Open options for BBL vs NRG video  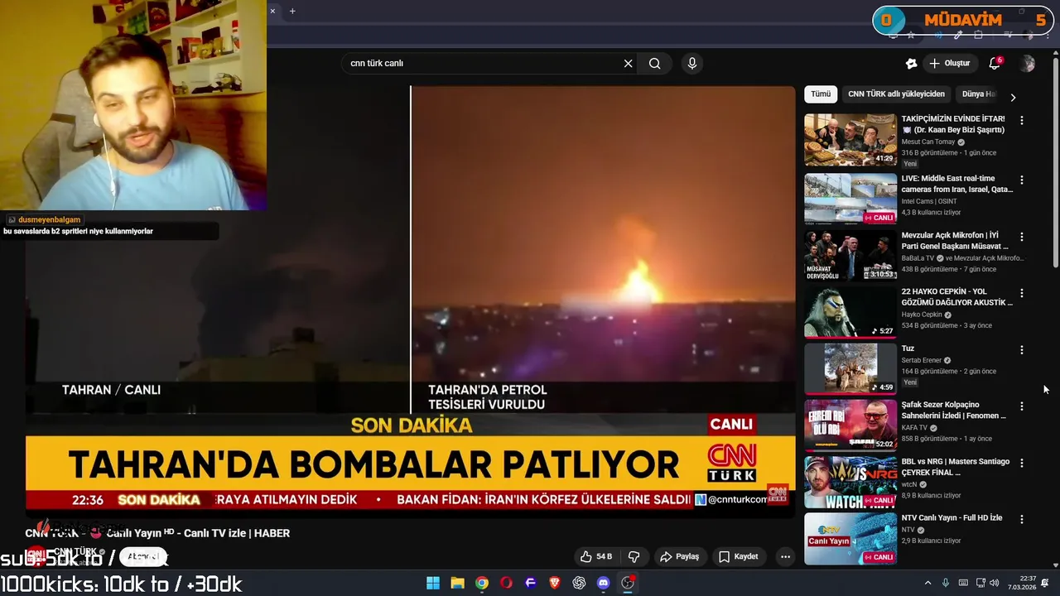click(1021, 463)
